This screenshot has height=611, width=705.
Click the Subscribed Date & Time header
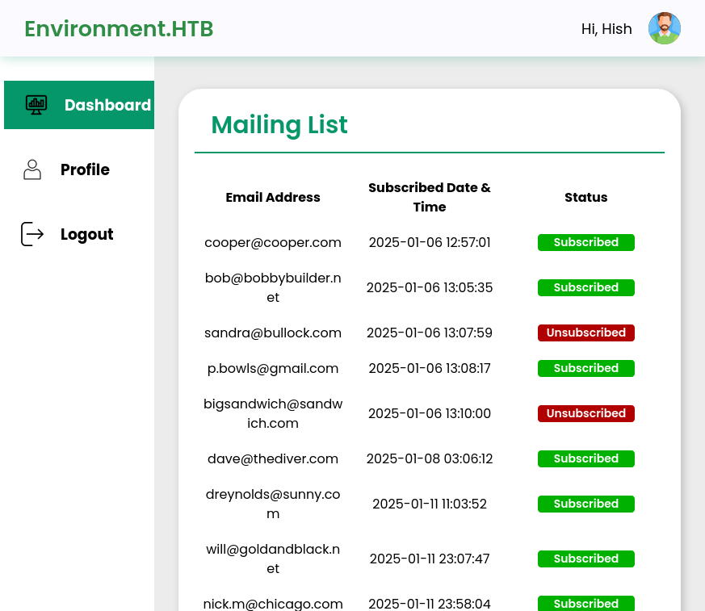429,197
